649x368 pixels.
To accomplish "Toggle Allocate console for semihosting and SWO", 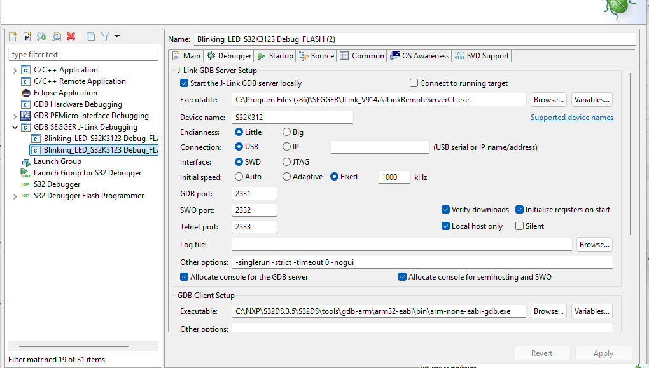I will [402, 277].
